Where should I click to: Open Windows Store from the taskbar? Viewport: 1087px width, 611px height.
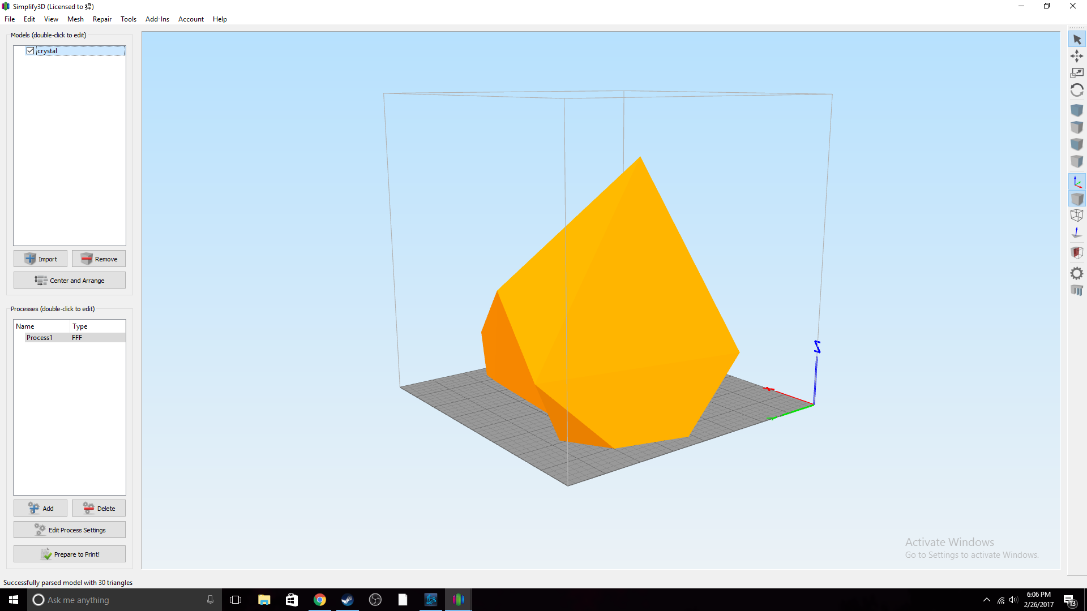click(x=292, y=600)
